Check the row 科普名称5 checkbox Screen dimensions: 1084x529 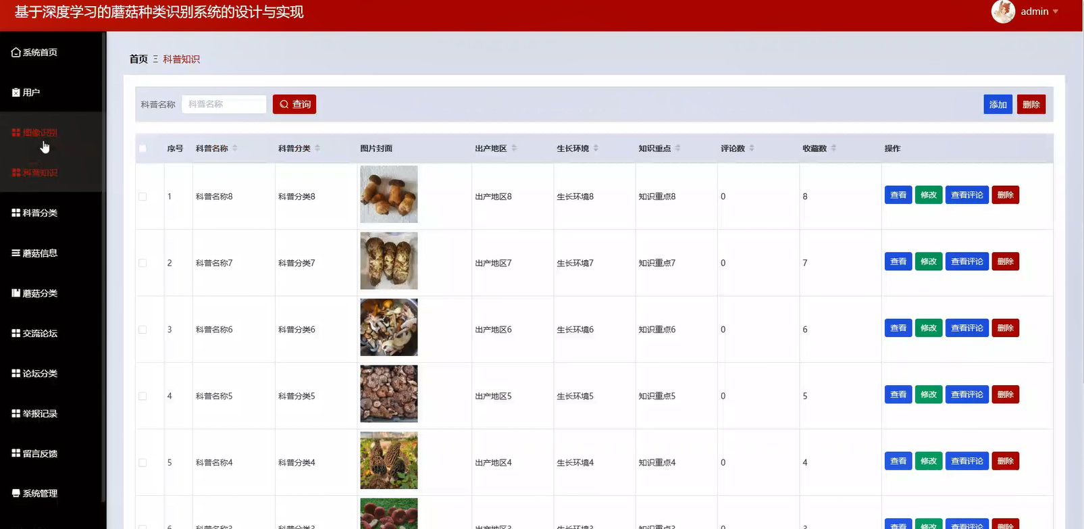(x=143, y=396)
